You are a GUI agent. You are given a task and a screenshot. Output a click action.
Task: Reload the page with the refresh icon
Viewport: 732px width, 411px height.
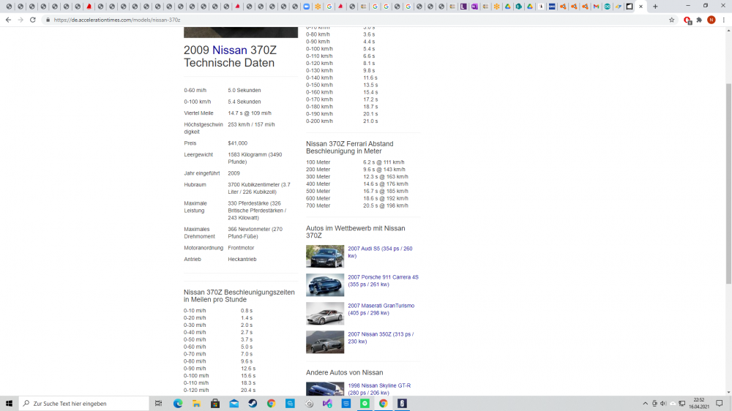[x=33, y=20]
